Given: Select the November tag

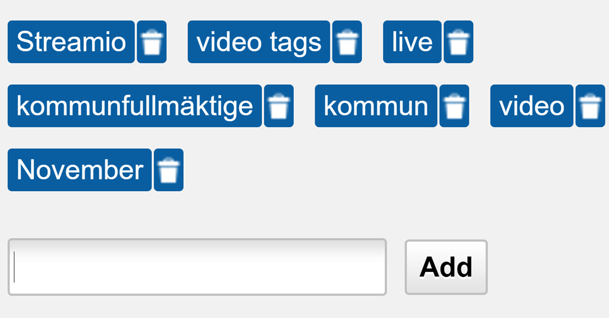Looking at the screenshot, I should [79, 170].
